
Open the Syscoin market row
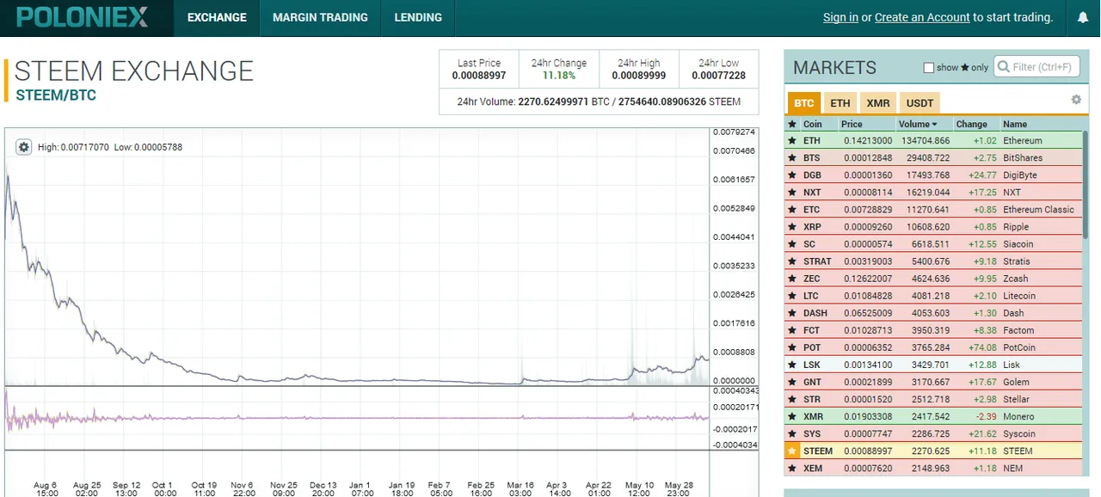933,433
